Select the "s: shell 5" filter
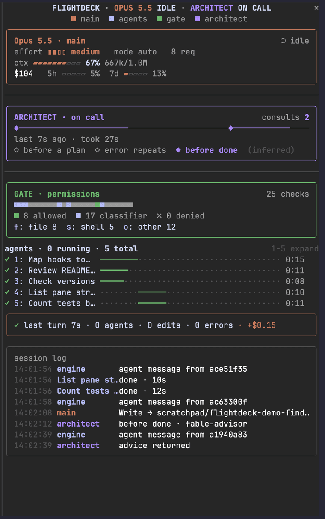The height and width of the screenshot is (519, 325). [x=90, y=227]
